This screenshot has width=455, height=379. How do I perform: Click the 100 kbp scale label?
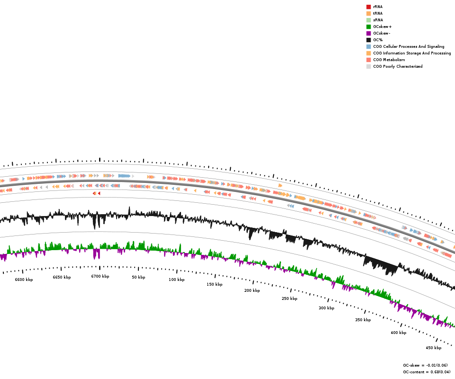tap(176, 280)
